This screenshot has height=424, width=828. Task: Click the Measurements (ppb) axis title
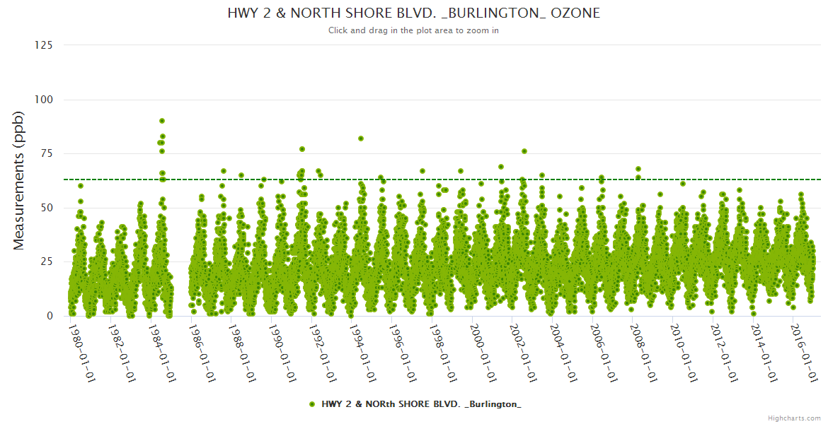pyautogui.click(x=19, y=180)
